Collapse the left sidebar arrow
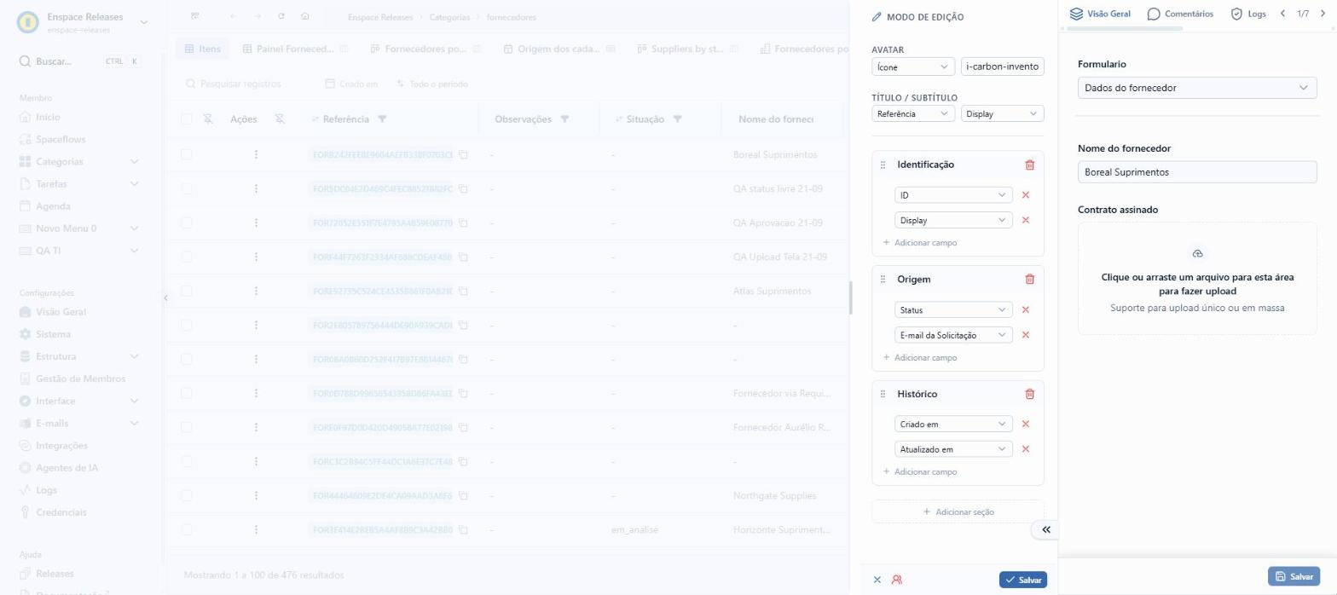Screen dimensions: 1337x595 click(165, 297)
